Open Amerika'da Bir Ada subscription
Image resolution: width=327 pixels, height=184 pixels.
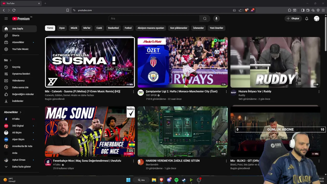point(19,146)
